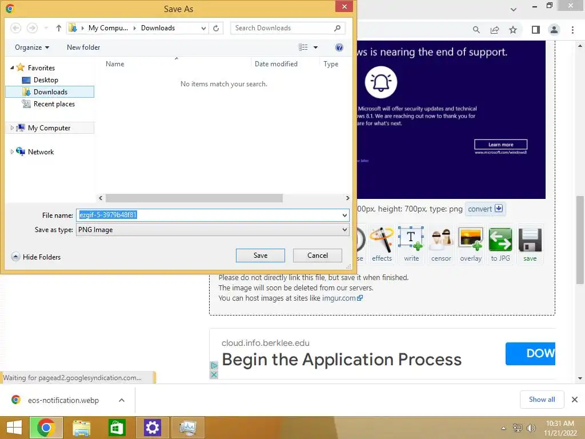Create a New folder
The image size is (585, 439).
(83, 47)
